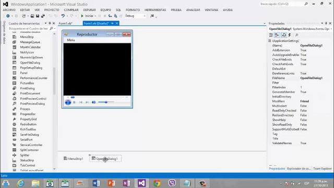This screenshot has height=188, width=334.
Task: Click the Alphabetical sort icon in Propiedades
Action: pyautogui.click(x=277, y=35)
